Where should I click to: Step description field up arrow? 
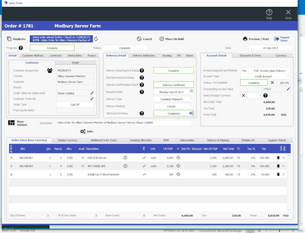pos(194,121)
